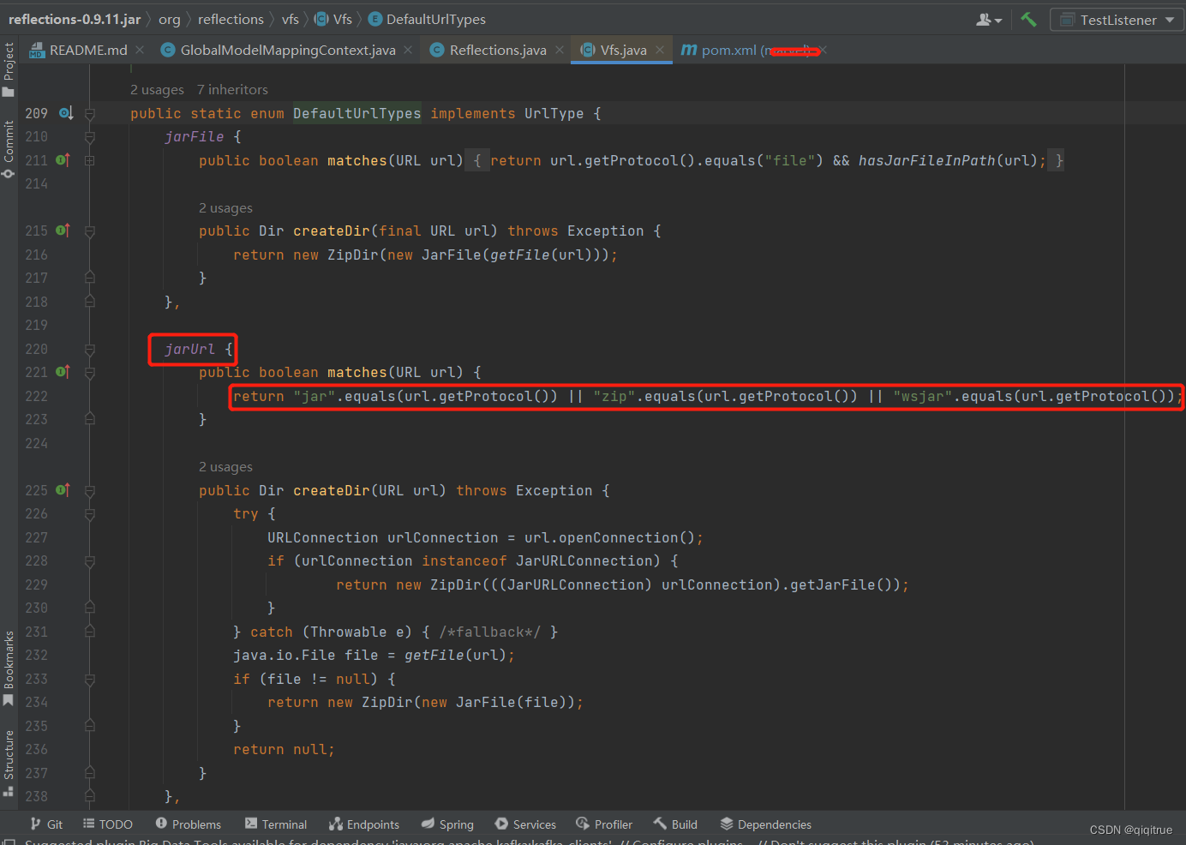
Task: Click the pom.xml Maven file icon
Action: (689, 50)
